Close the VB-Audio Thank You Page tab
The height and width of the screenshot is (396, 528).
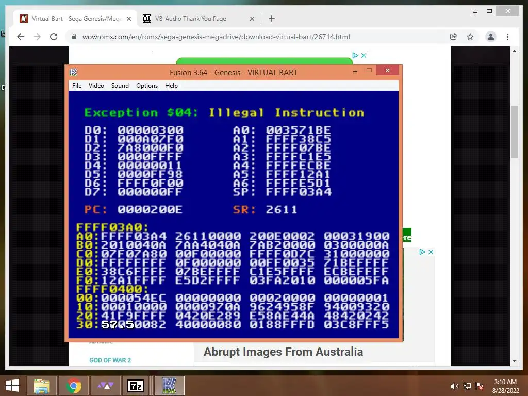pos(252,19)
